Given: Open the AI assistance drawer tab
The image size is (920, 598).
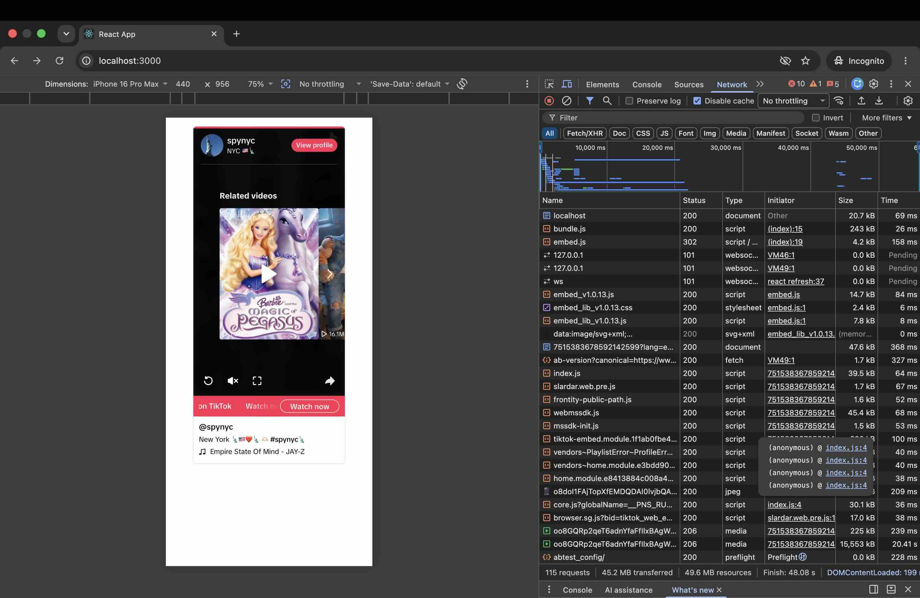Looking at the screenshot, I should click(x=628, y=590).
